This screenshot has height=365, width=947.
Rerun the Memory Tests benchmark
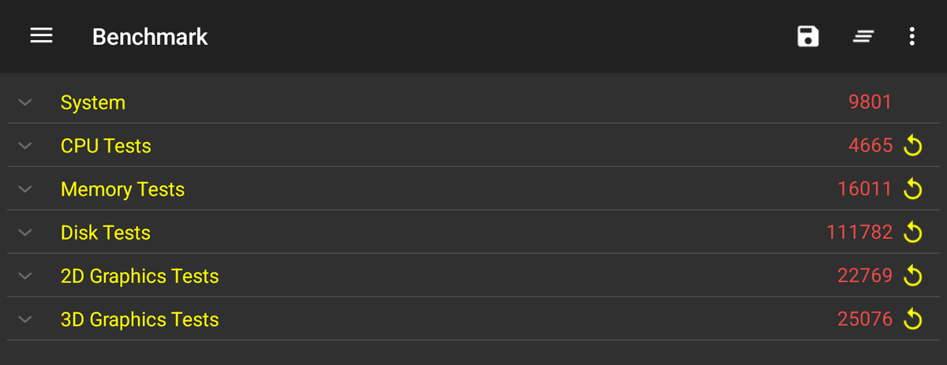[x=912, y=189]
